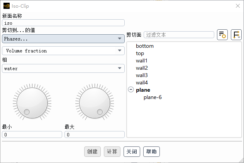Click the right maximum dial knob

tap(92, 101)
